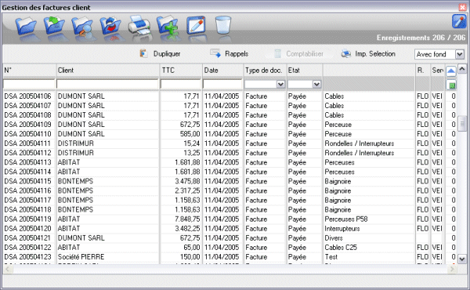Screen dimensions: 470x290
Task: Click amount 585,00 in the TTC column
Action: (x=190, y=134)
